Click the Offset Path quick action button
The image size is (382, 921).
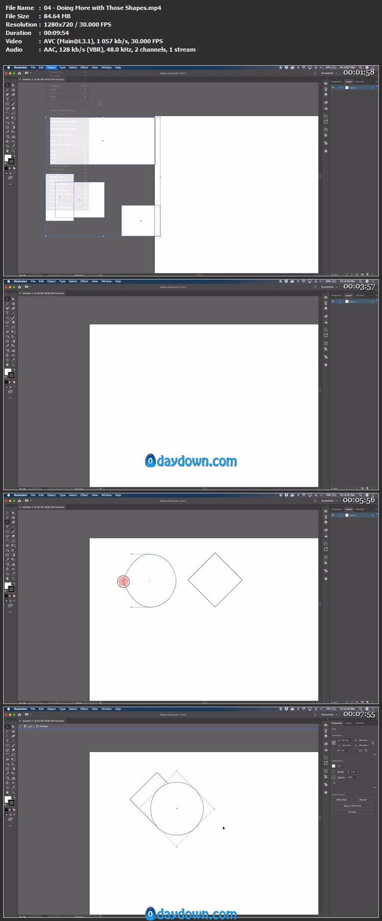342,799
